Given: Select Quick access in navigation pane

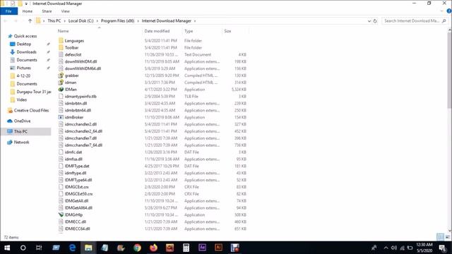Looking at the screenshot, I should [x=25, y=36].
